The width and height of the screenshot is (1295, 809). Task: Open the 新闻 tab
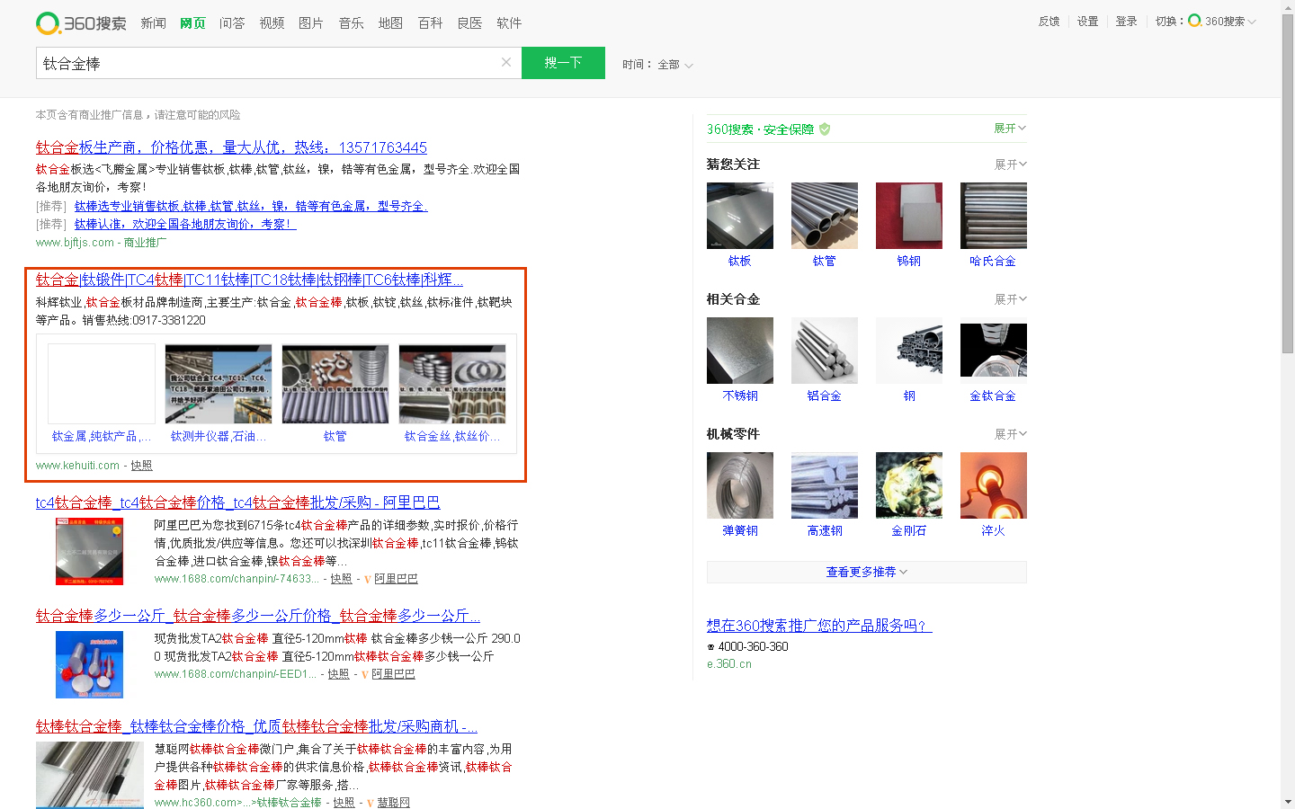click(x=153, y=23)
